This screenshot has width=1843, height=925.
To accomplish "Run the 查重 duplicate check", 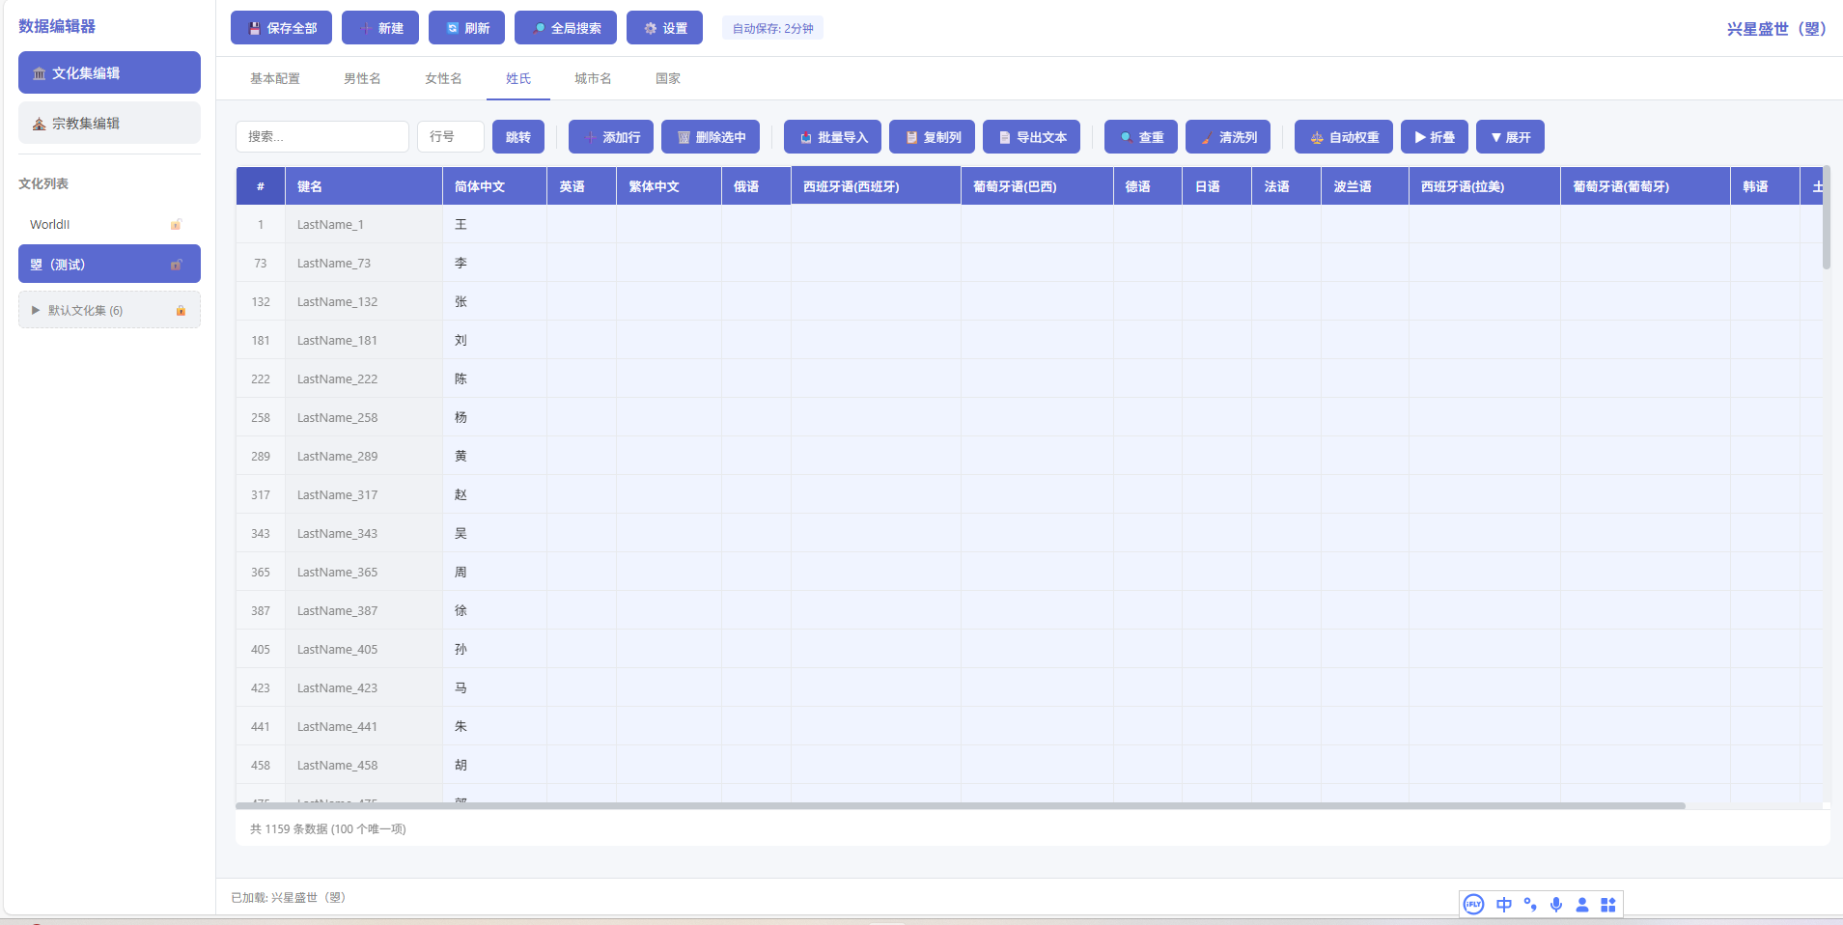I will [x=1141, y=136].
